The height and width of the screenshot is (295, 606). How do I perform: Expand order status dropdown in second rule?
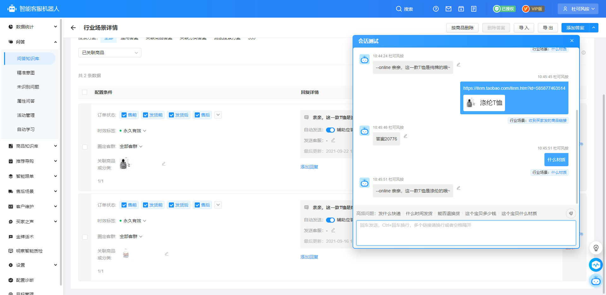coord(218,205)
